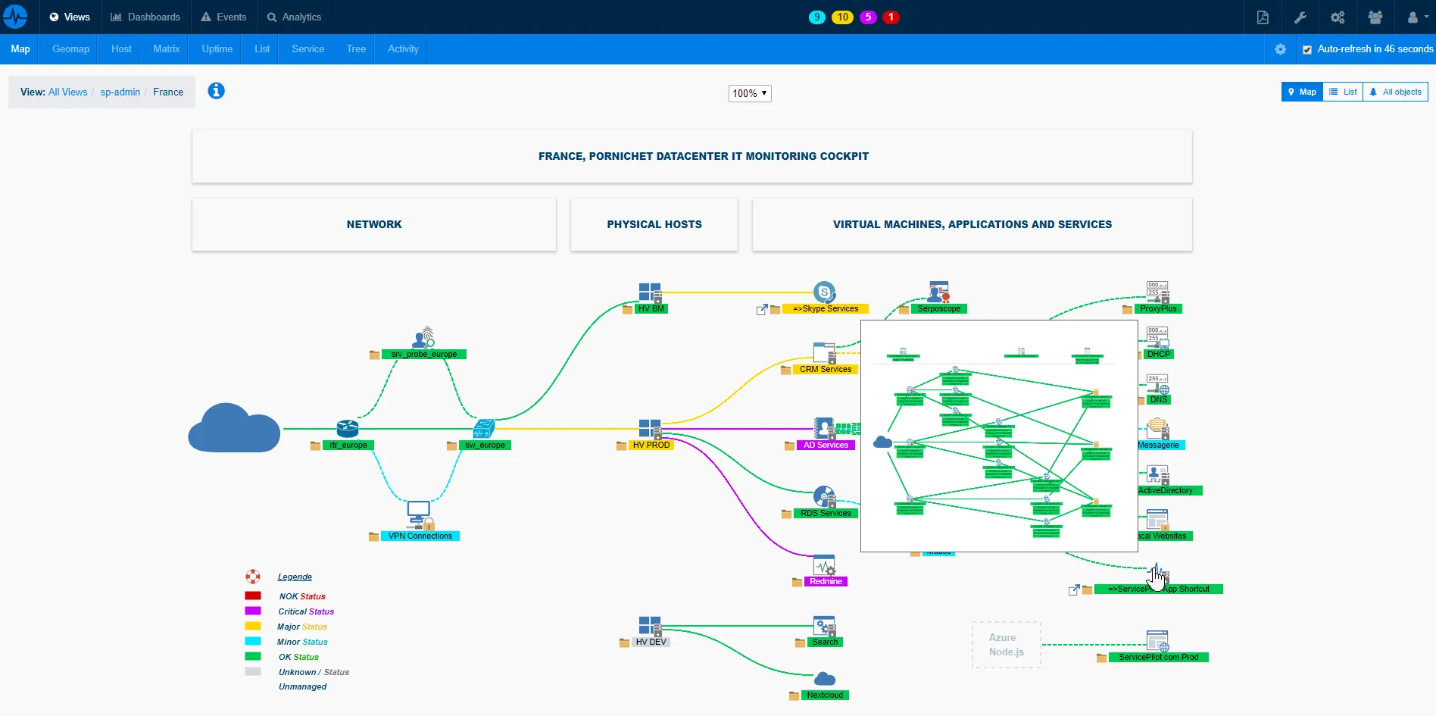
Task: Open the AD Services user icon
Action: [823, 428]
